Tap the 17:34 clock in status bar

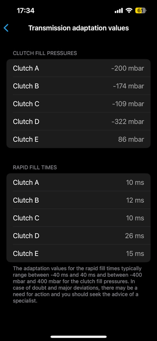click(x=25, y=11)
